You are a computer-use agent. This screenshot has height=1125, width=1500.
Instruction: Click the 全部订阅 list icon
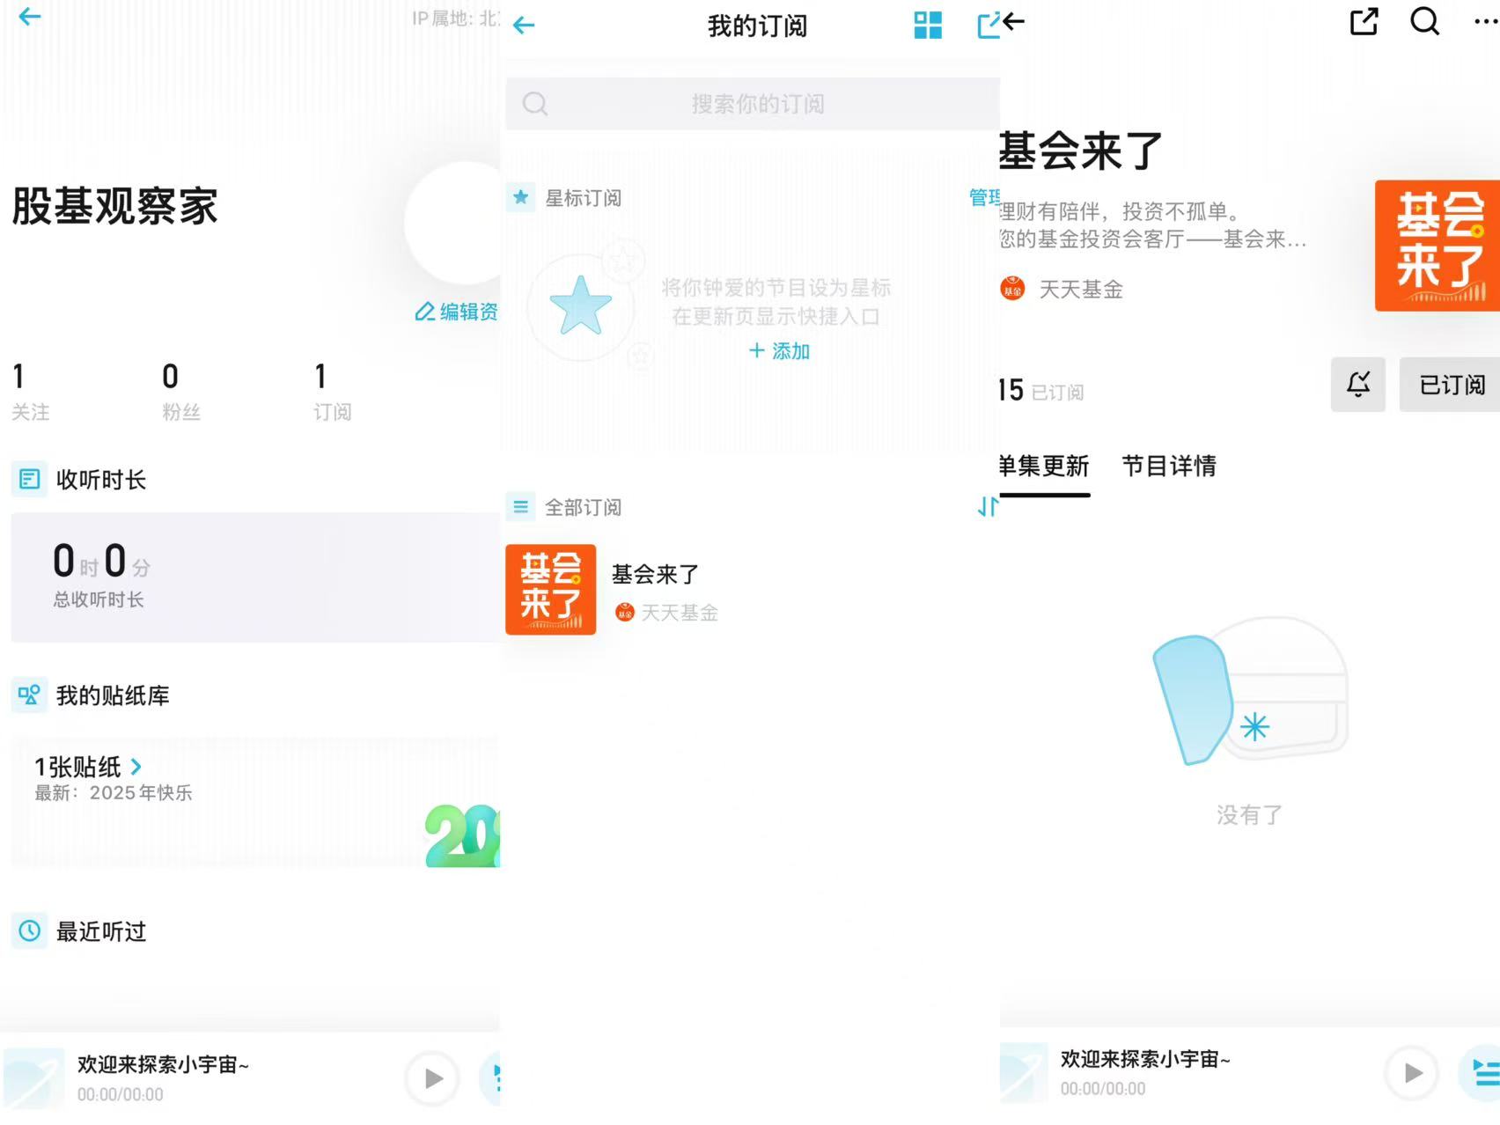coord(521,507)
